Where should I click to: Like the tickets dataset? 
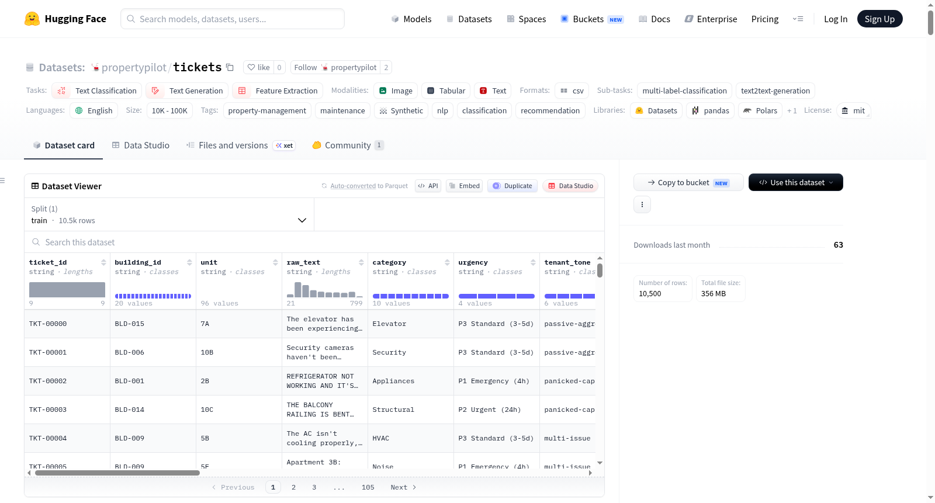click(x=258, y=67)
